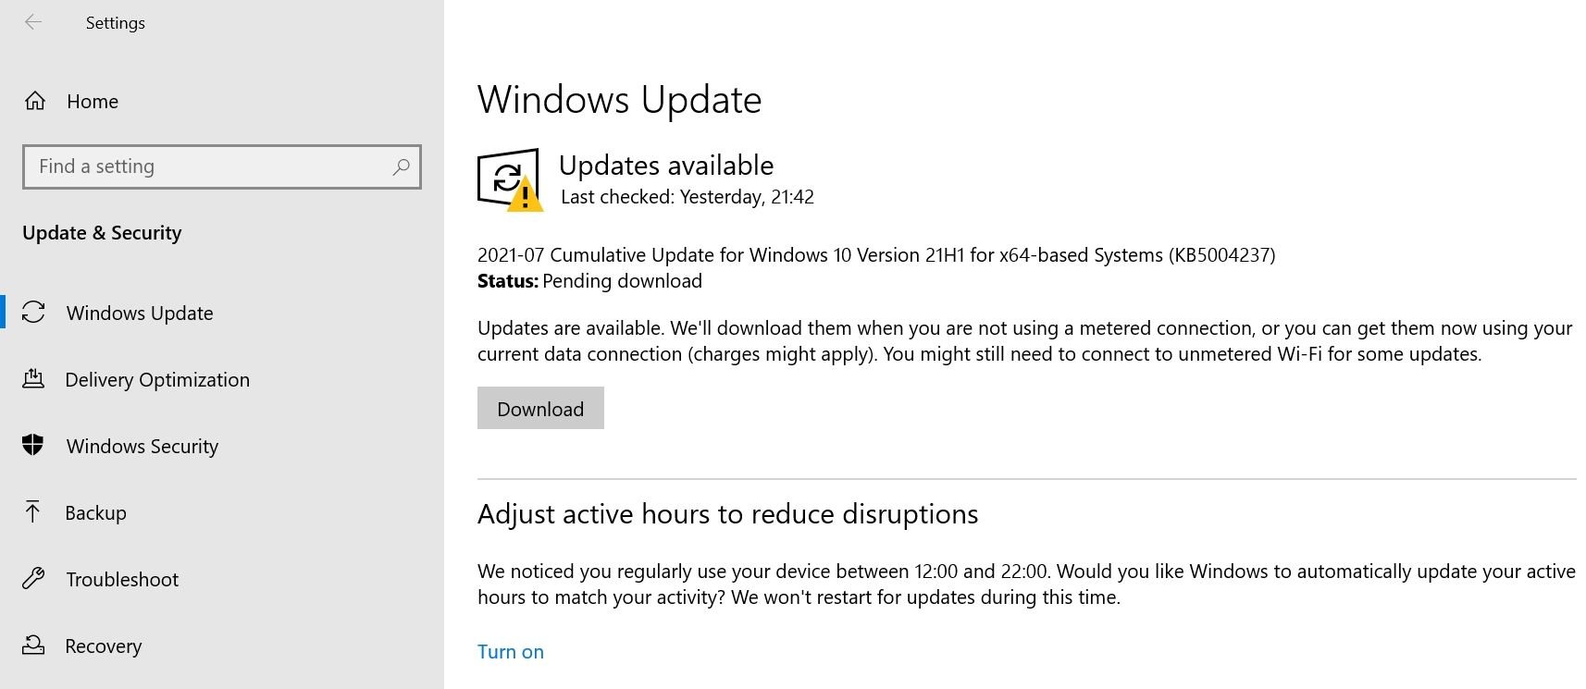
Task: Click the Home house icon
Action: pyautogui.click(x=35, y=101)
